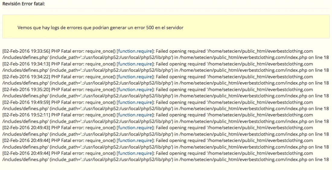
Task: Open function.require link in 19:34:22 log entry
Action: (x=135, y=77)
